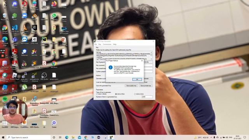The width and height of the screenshot is (249, 140).
Task: Click the taskbar clock and date
Action: point(237,137)
